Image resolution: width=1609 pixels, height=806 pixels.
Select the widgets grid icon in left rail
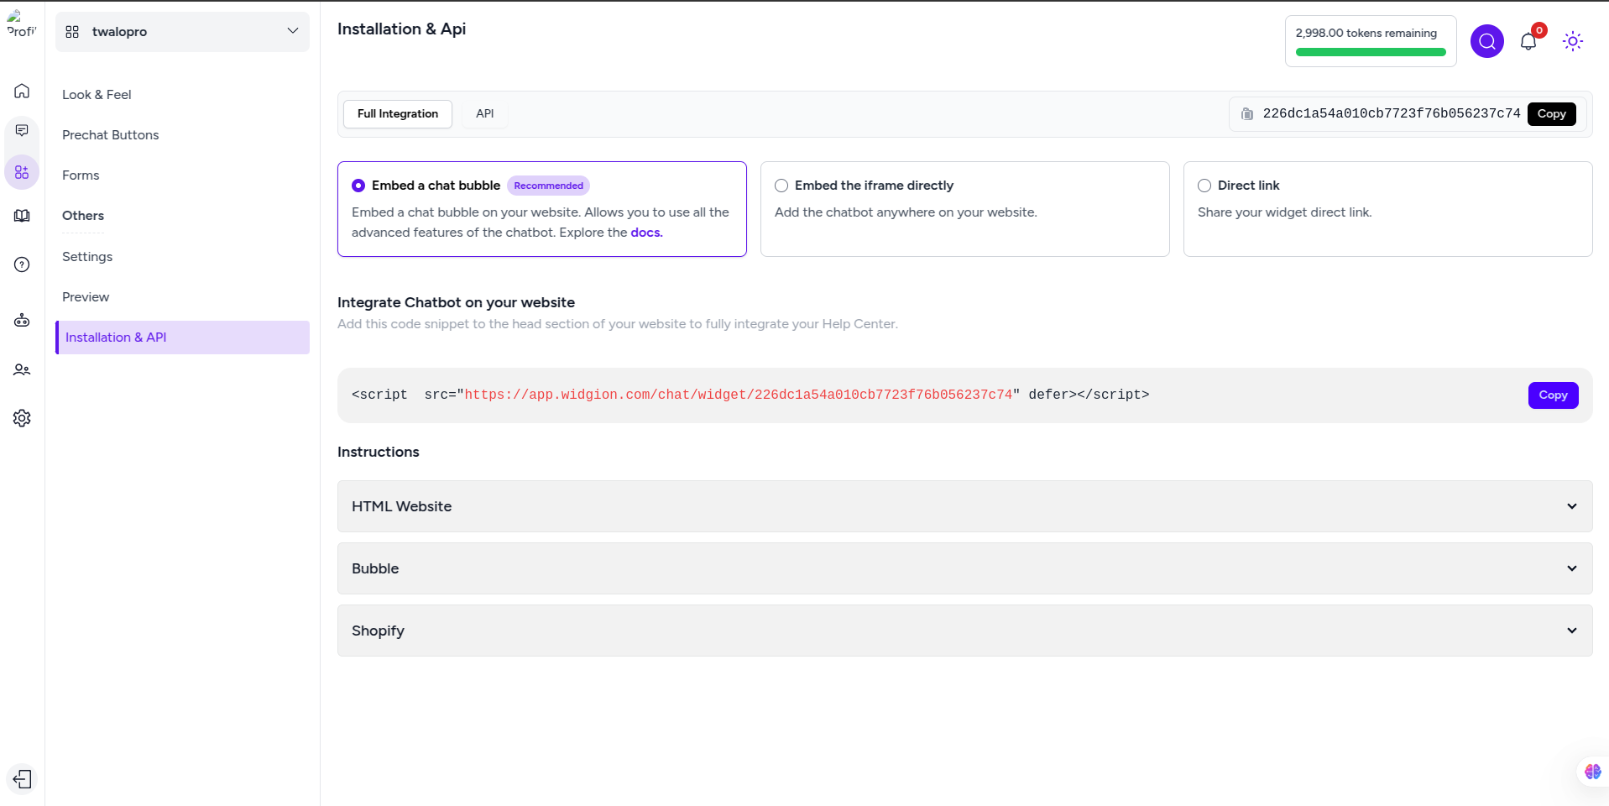point(22,172)
